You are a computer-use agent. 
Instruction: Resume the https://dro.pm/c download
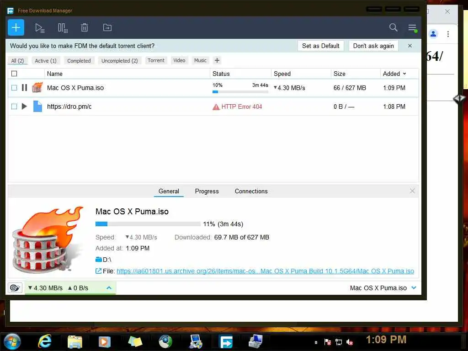[x=25, y=106]
